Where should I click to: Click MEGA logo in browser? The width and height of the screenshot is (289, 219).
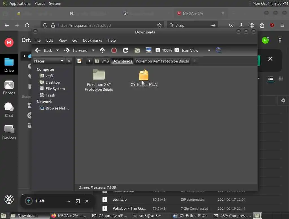(x=9, y=43)
